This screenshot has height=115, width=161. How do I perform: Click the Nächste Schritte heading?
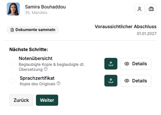click(29, 49)
